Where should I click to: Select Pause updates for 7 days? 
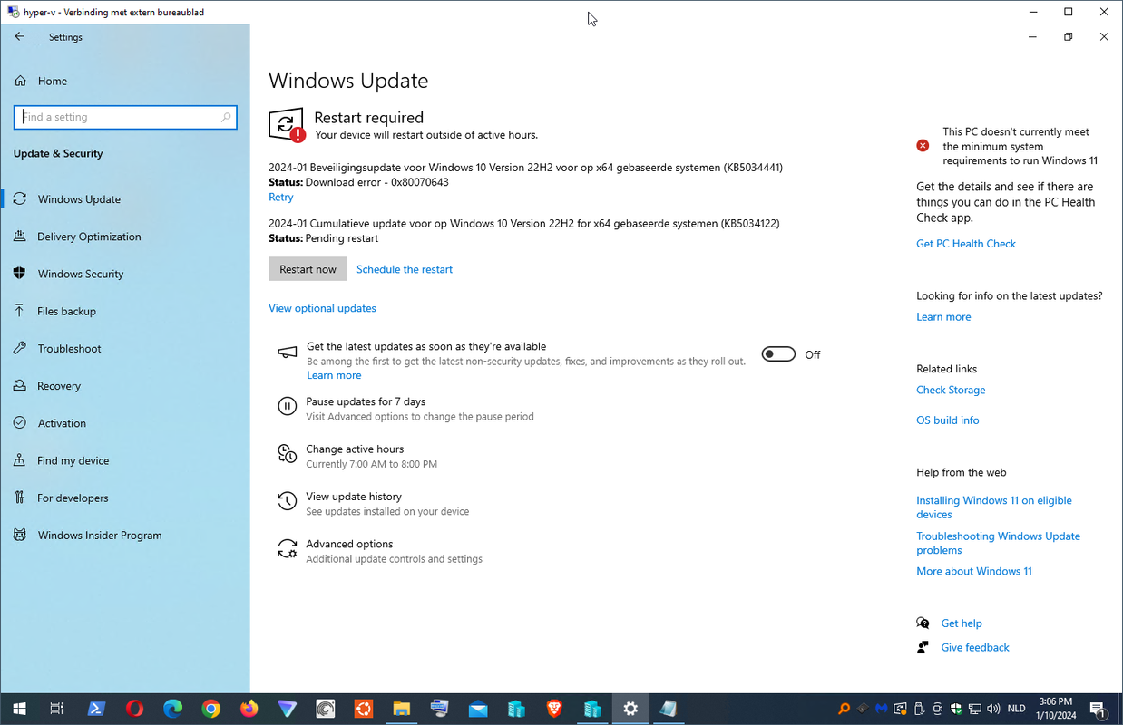click(x=366, y=401)
